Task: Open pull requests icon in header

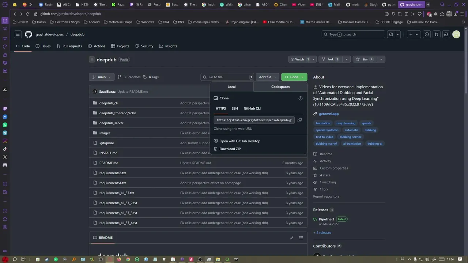Action: point(437,34)
